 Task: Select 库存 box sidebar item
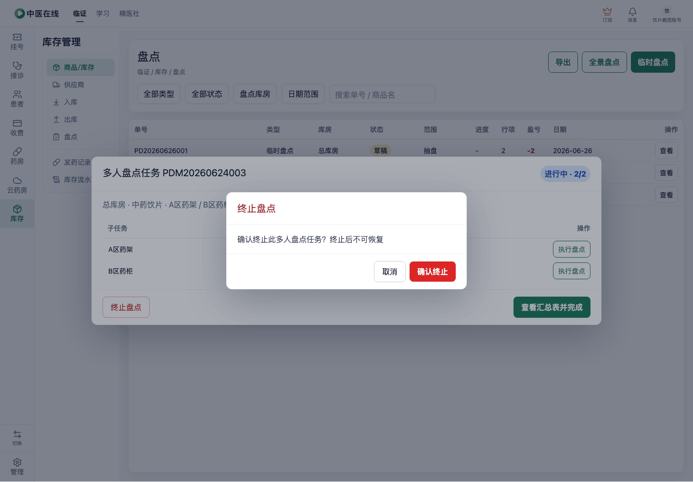coord(17,214)
